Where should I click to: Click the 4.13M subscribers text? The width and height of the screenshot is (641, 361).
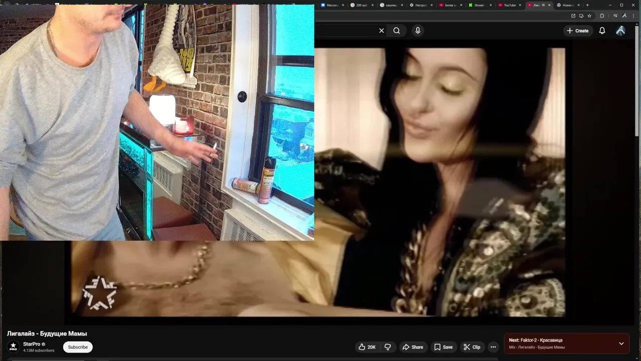pyautogui.click(x=39, y=350)
